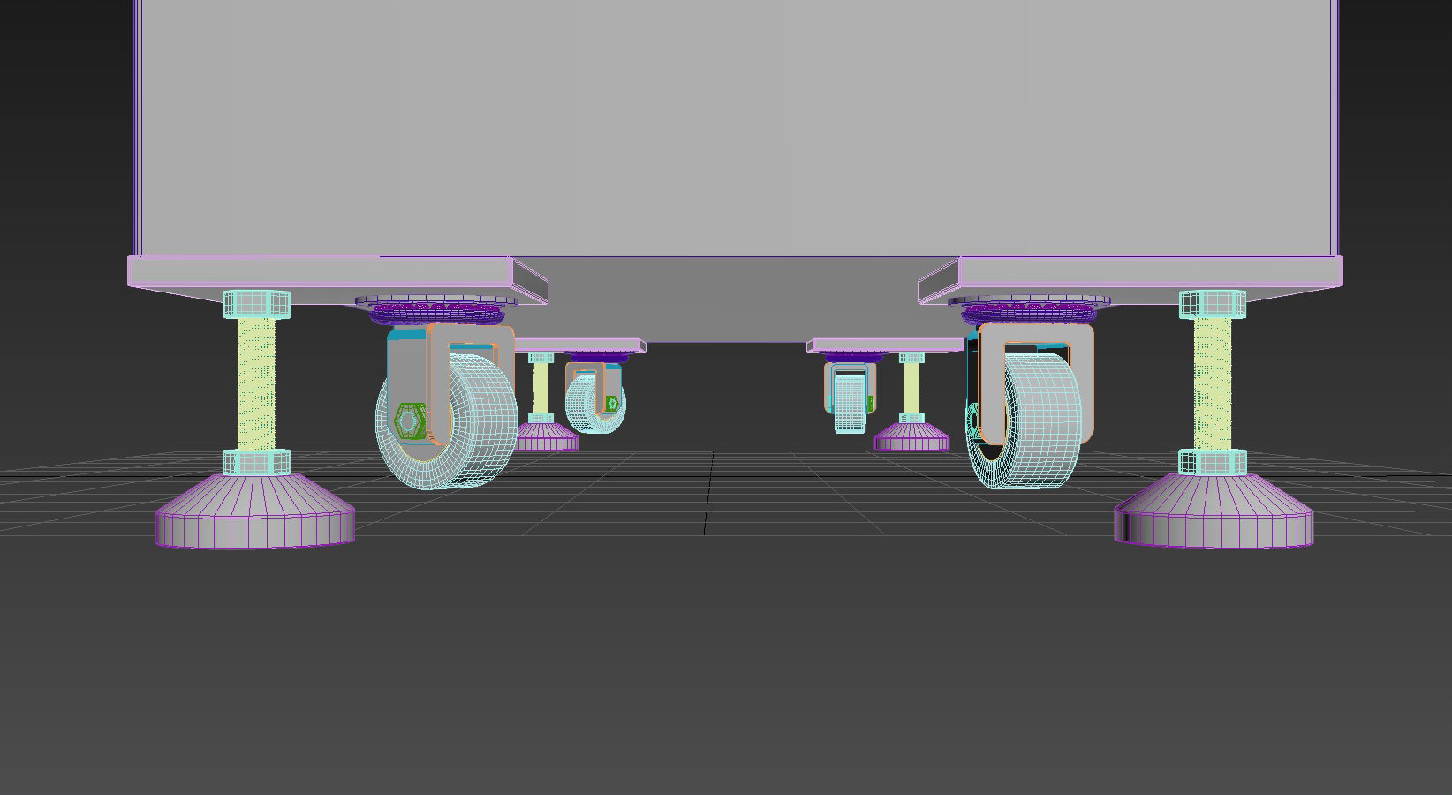Click the front-left caster swivel bearing ring
Screen dimensions: 1452x795
coord(439,312)
